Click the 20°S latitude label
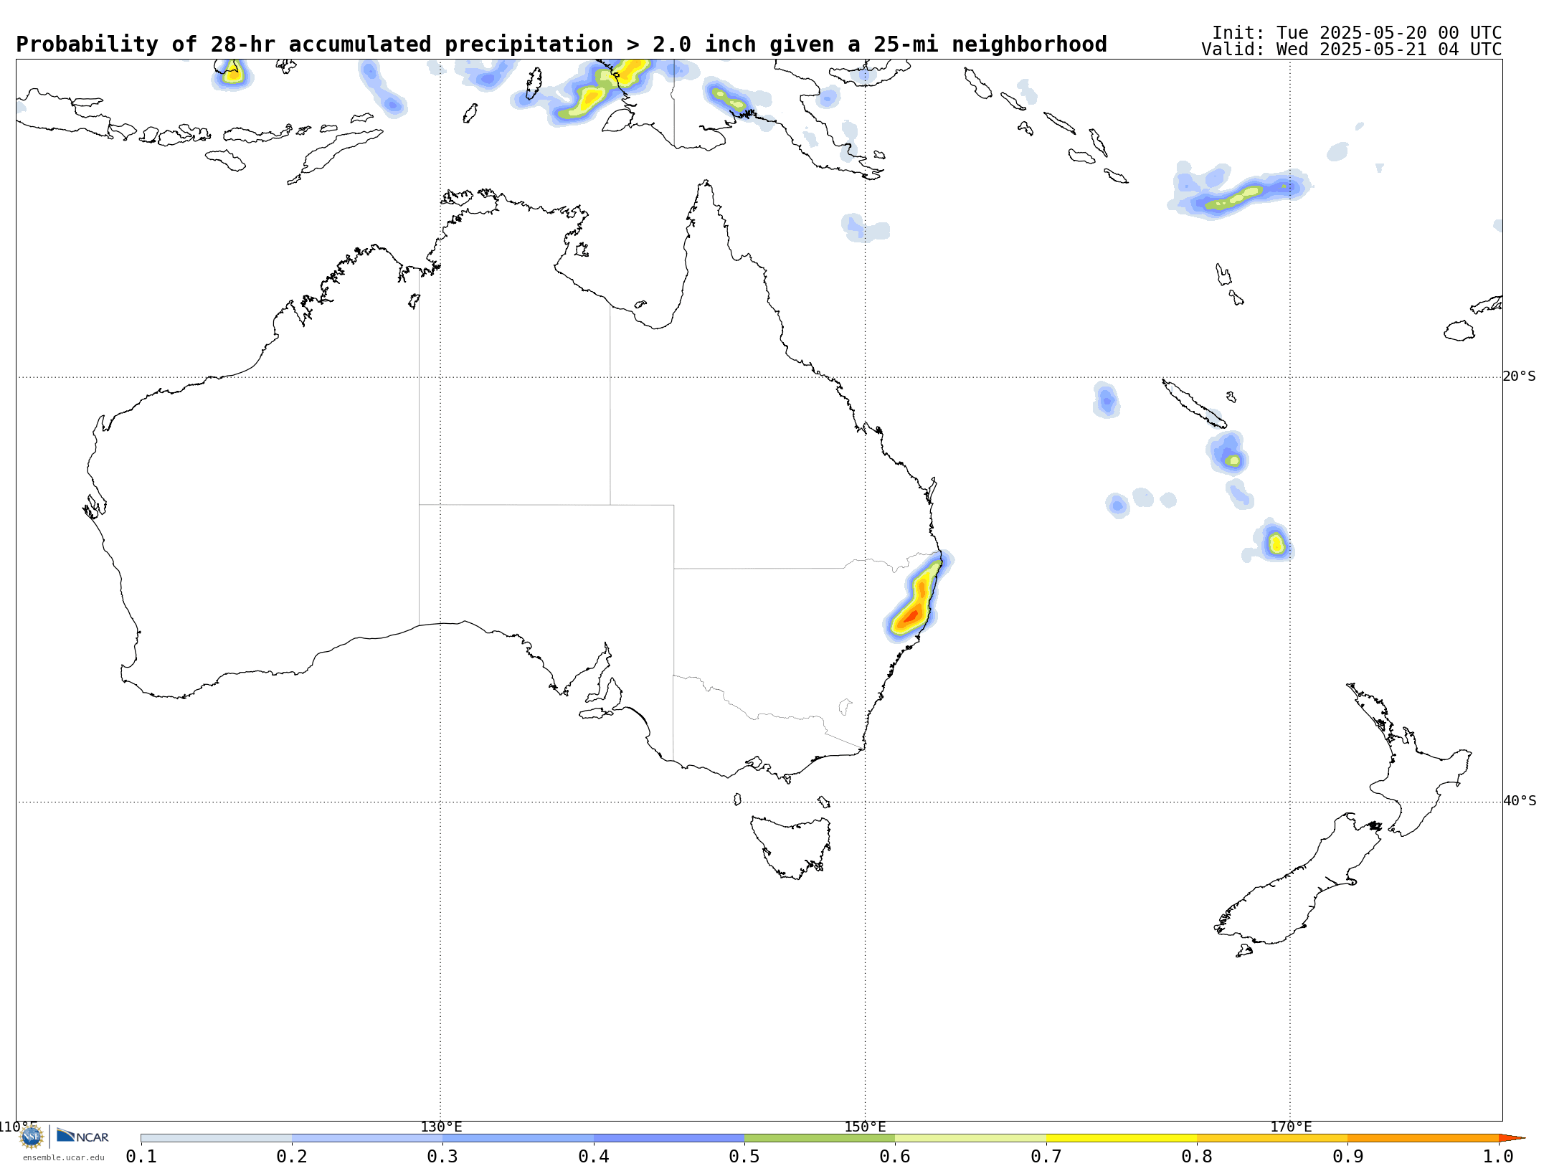Screen dimensions: 1549x1166 1520,376
